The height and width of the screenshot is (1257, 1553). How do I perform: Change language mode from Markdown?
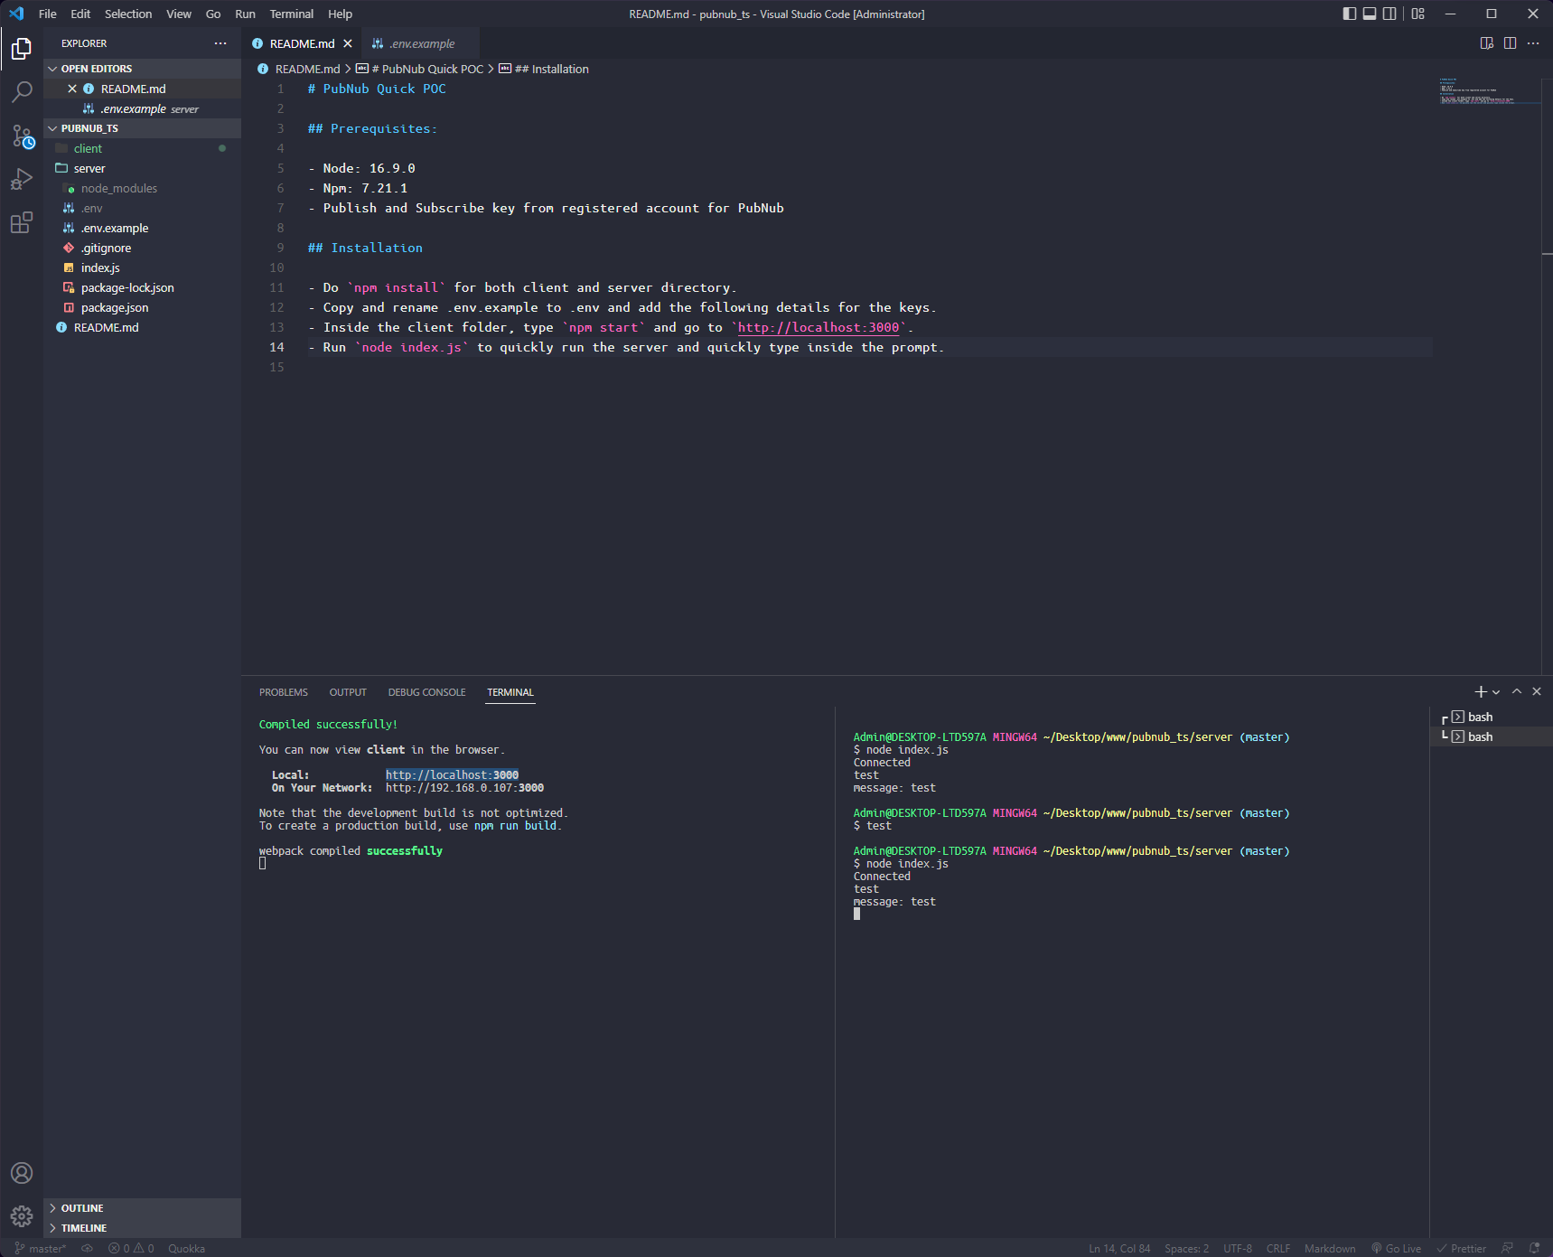coord(1330,1248)
